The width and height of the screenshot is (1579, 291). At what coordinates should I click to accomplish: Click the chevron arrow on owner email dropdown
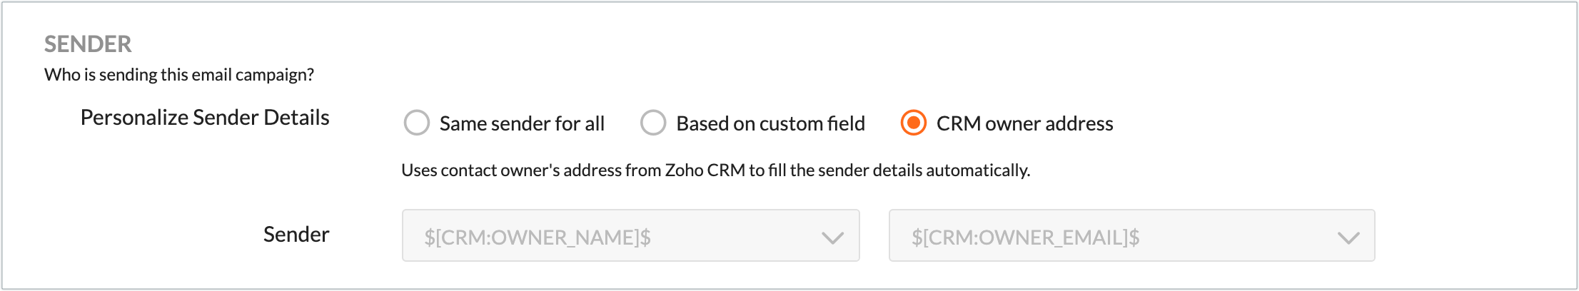pyautogui.click(x=1348, y=238)
